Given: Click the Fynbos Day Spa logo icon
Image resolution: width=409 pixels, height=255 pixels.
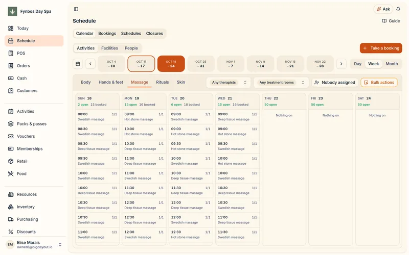Looking at the screenshot, I should [12, 11].
